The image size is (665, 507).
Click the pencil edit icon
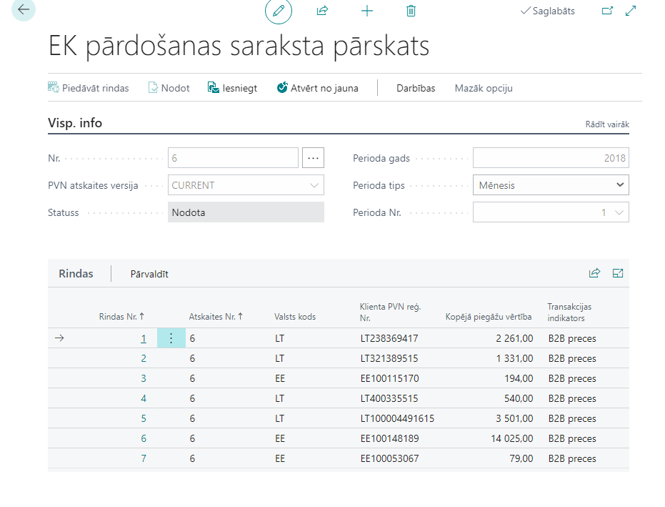point(279,11)
